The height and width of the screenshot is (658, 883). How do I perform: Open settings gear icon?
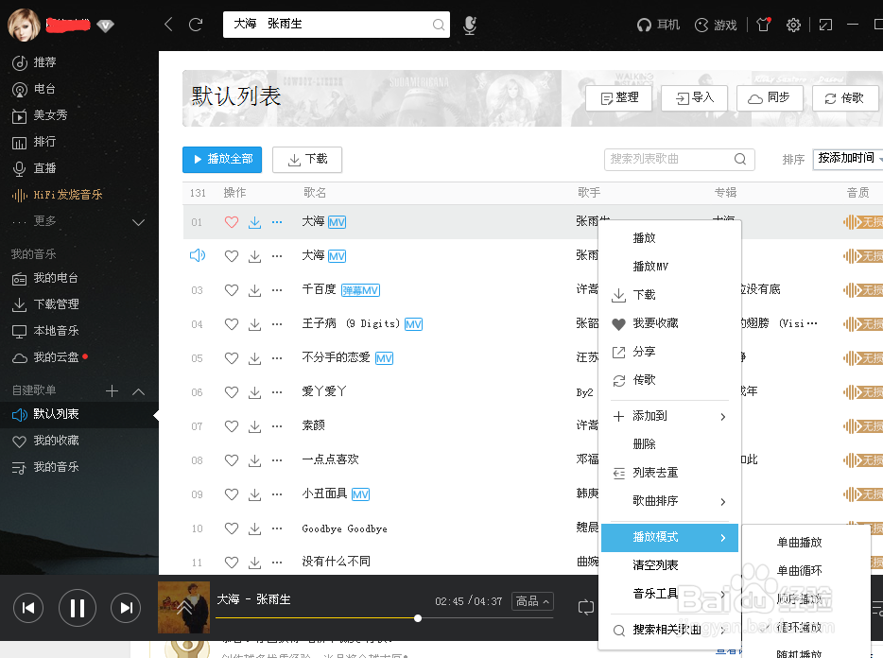(793, 25)
